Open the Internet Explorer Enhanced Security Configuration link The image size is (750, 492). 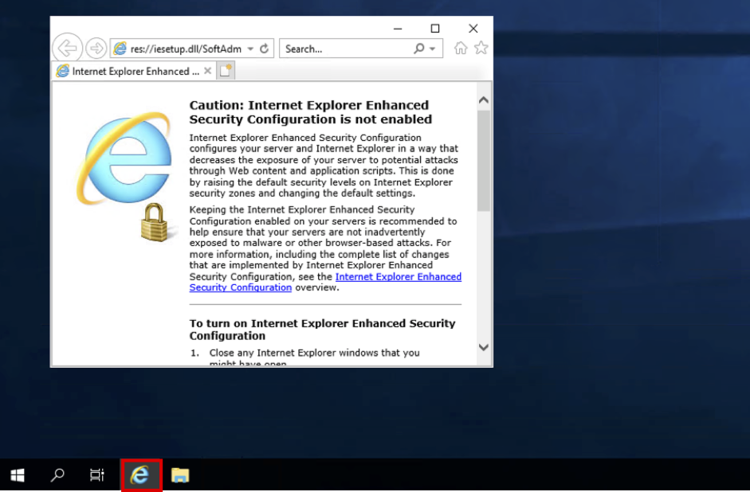coord(398,277)
